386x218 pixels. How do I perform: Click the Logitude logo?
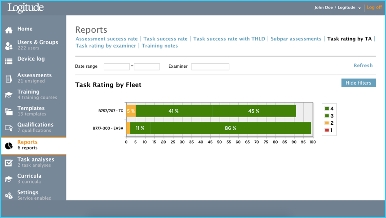[26, 8]
